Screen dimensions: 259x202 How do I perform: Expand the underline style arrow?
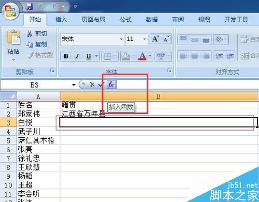(x=97, y=56)
